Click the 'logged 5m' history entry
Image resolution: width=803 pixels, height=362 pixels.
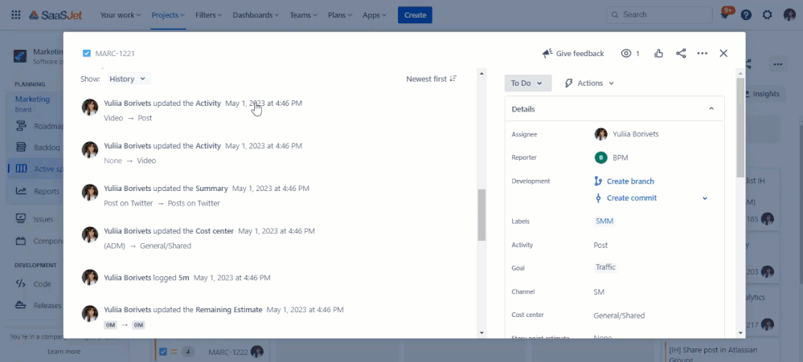pyautogui.click(x=187, y=278)
